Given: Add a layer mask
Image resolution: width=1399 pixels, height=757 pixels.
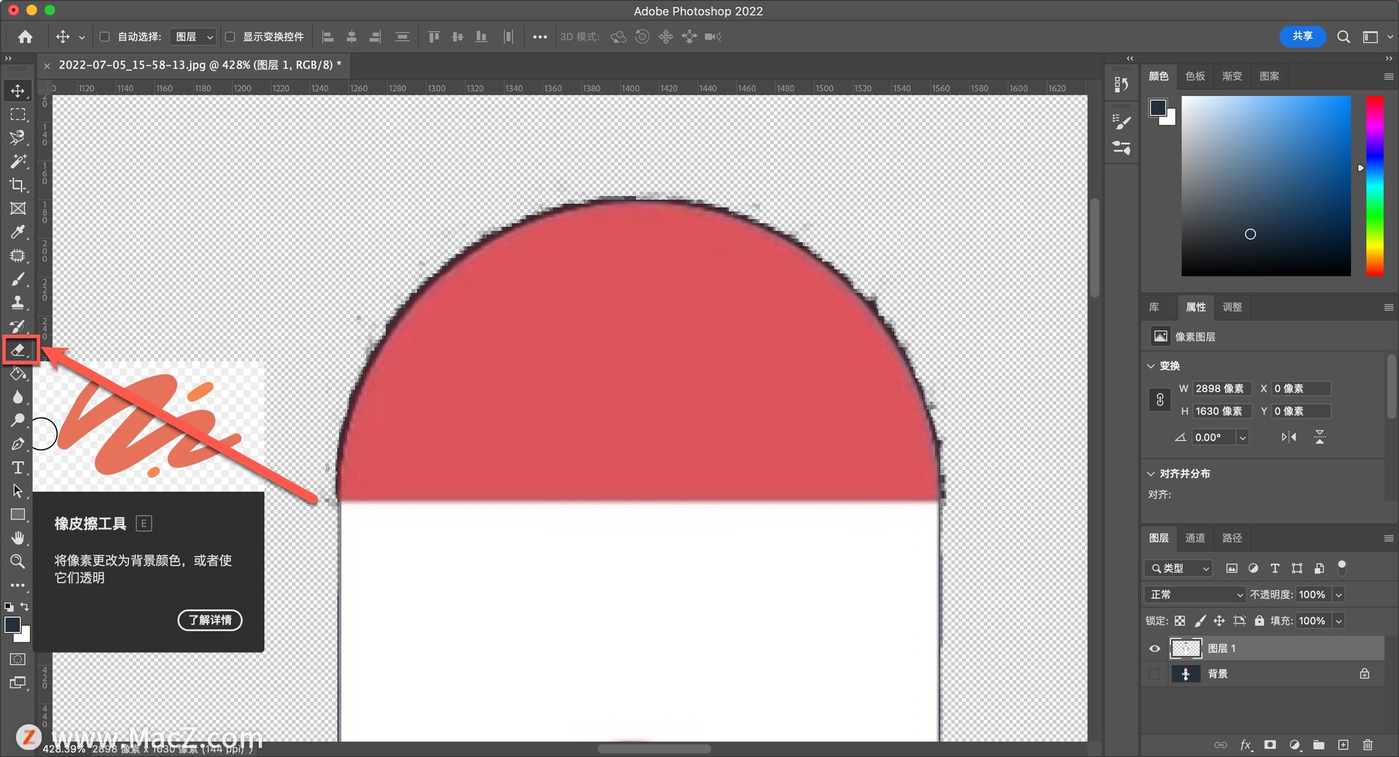Looking at the screenshot, I should tap(1270, 745).
